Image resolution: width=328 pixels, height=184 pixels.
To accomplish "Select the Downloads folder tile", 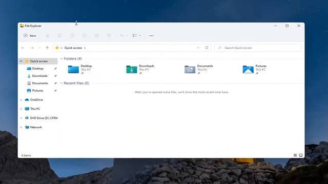I will pyautogui.click(x=140, y=70).
